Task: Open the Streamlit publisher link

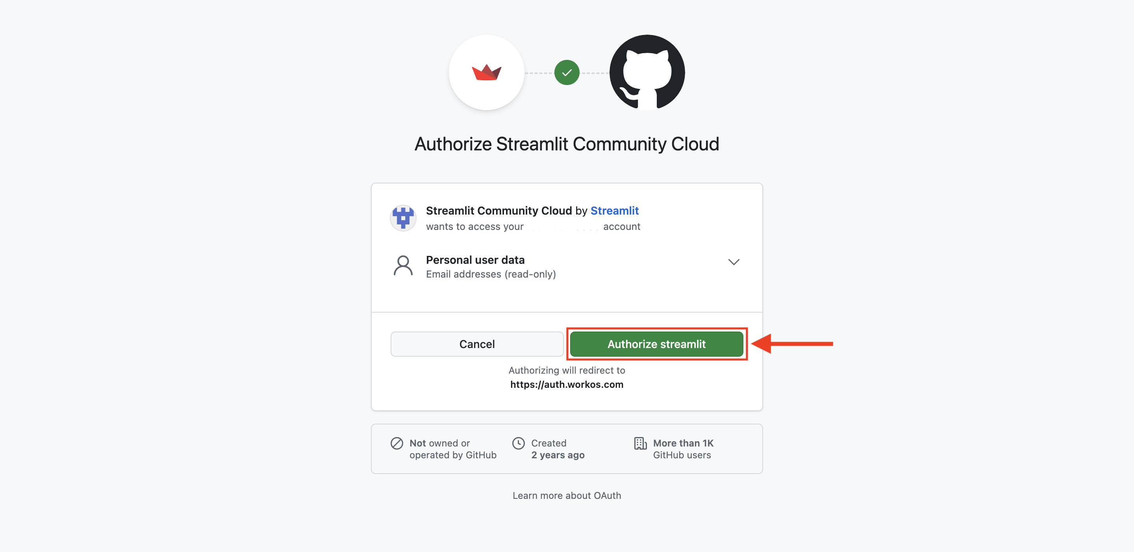Action: point(615,210)
